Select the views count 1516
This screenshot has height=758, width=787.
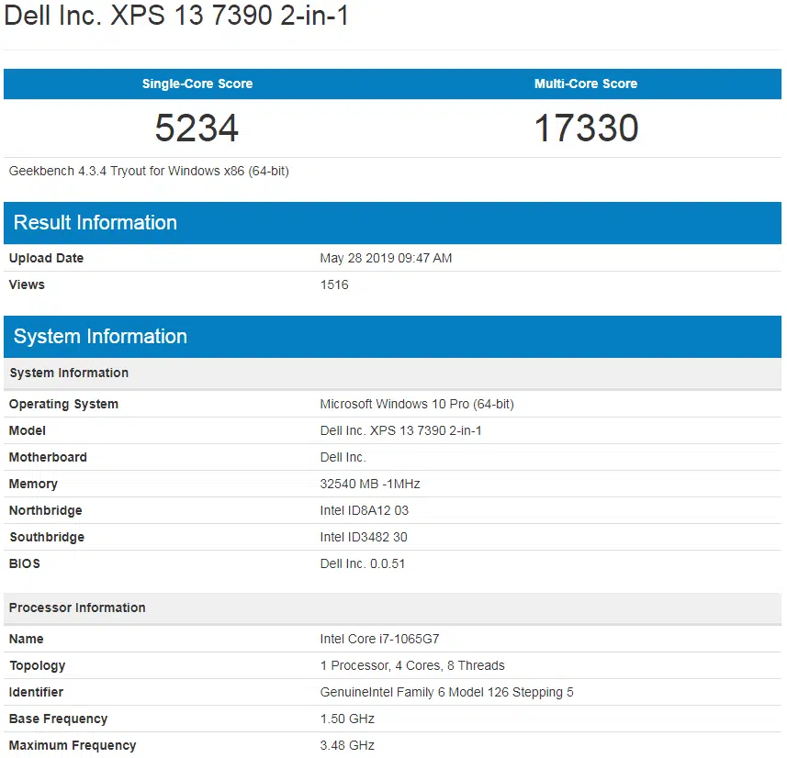coord(334,284)
